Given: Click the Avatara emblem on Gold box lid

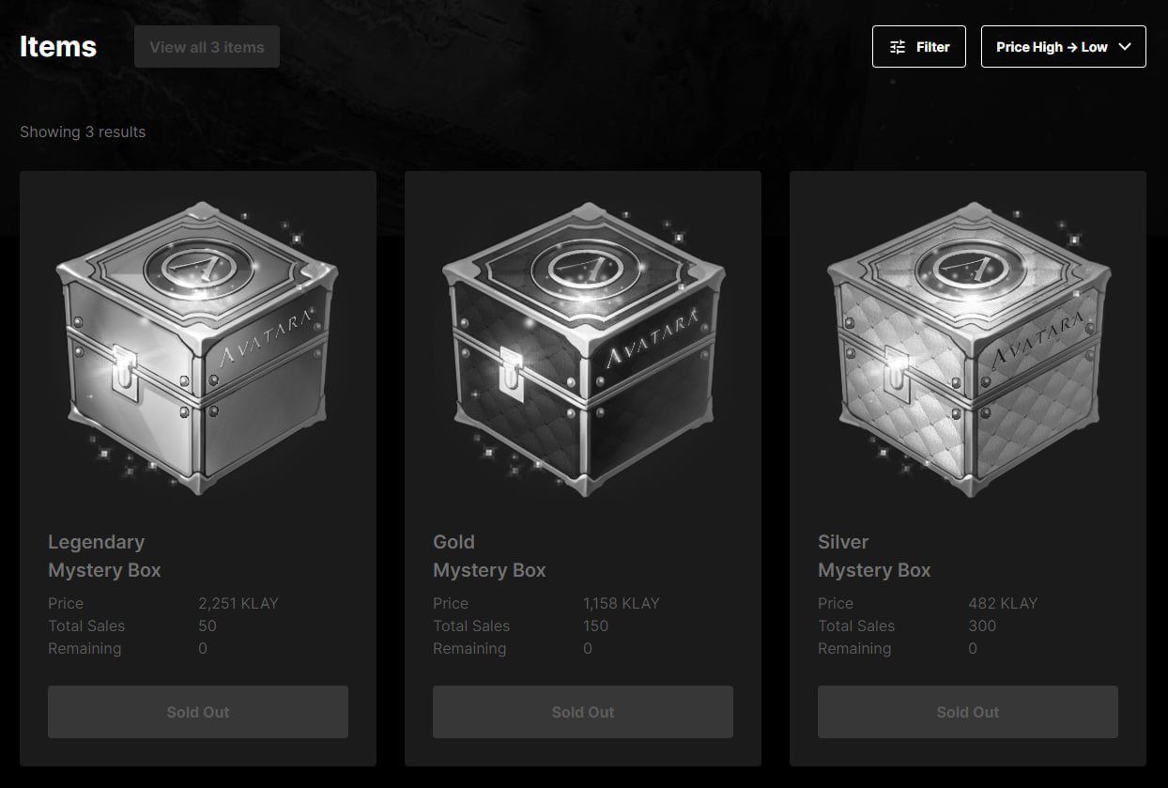Looking at the screenshot, I should tap(584, 267).
